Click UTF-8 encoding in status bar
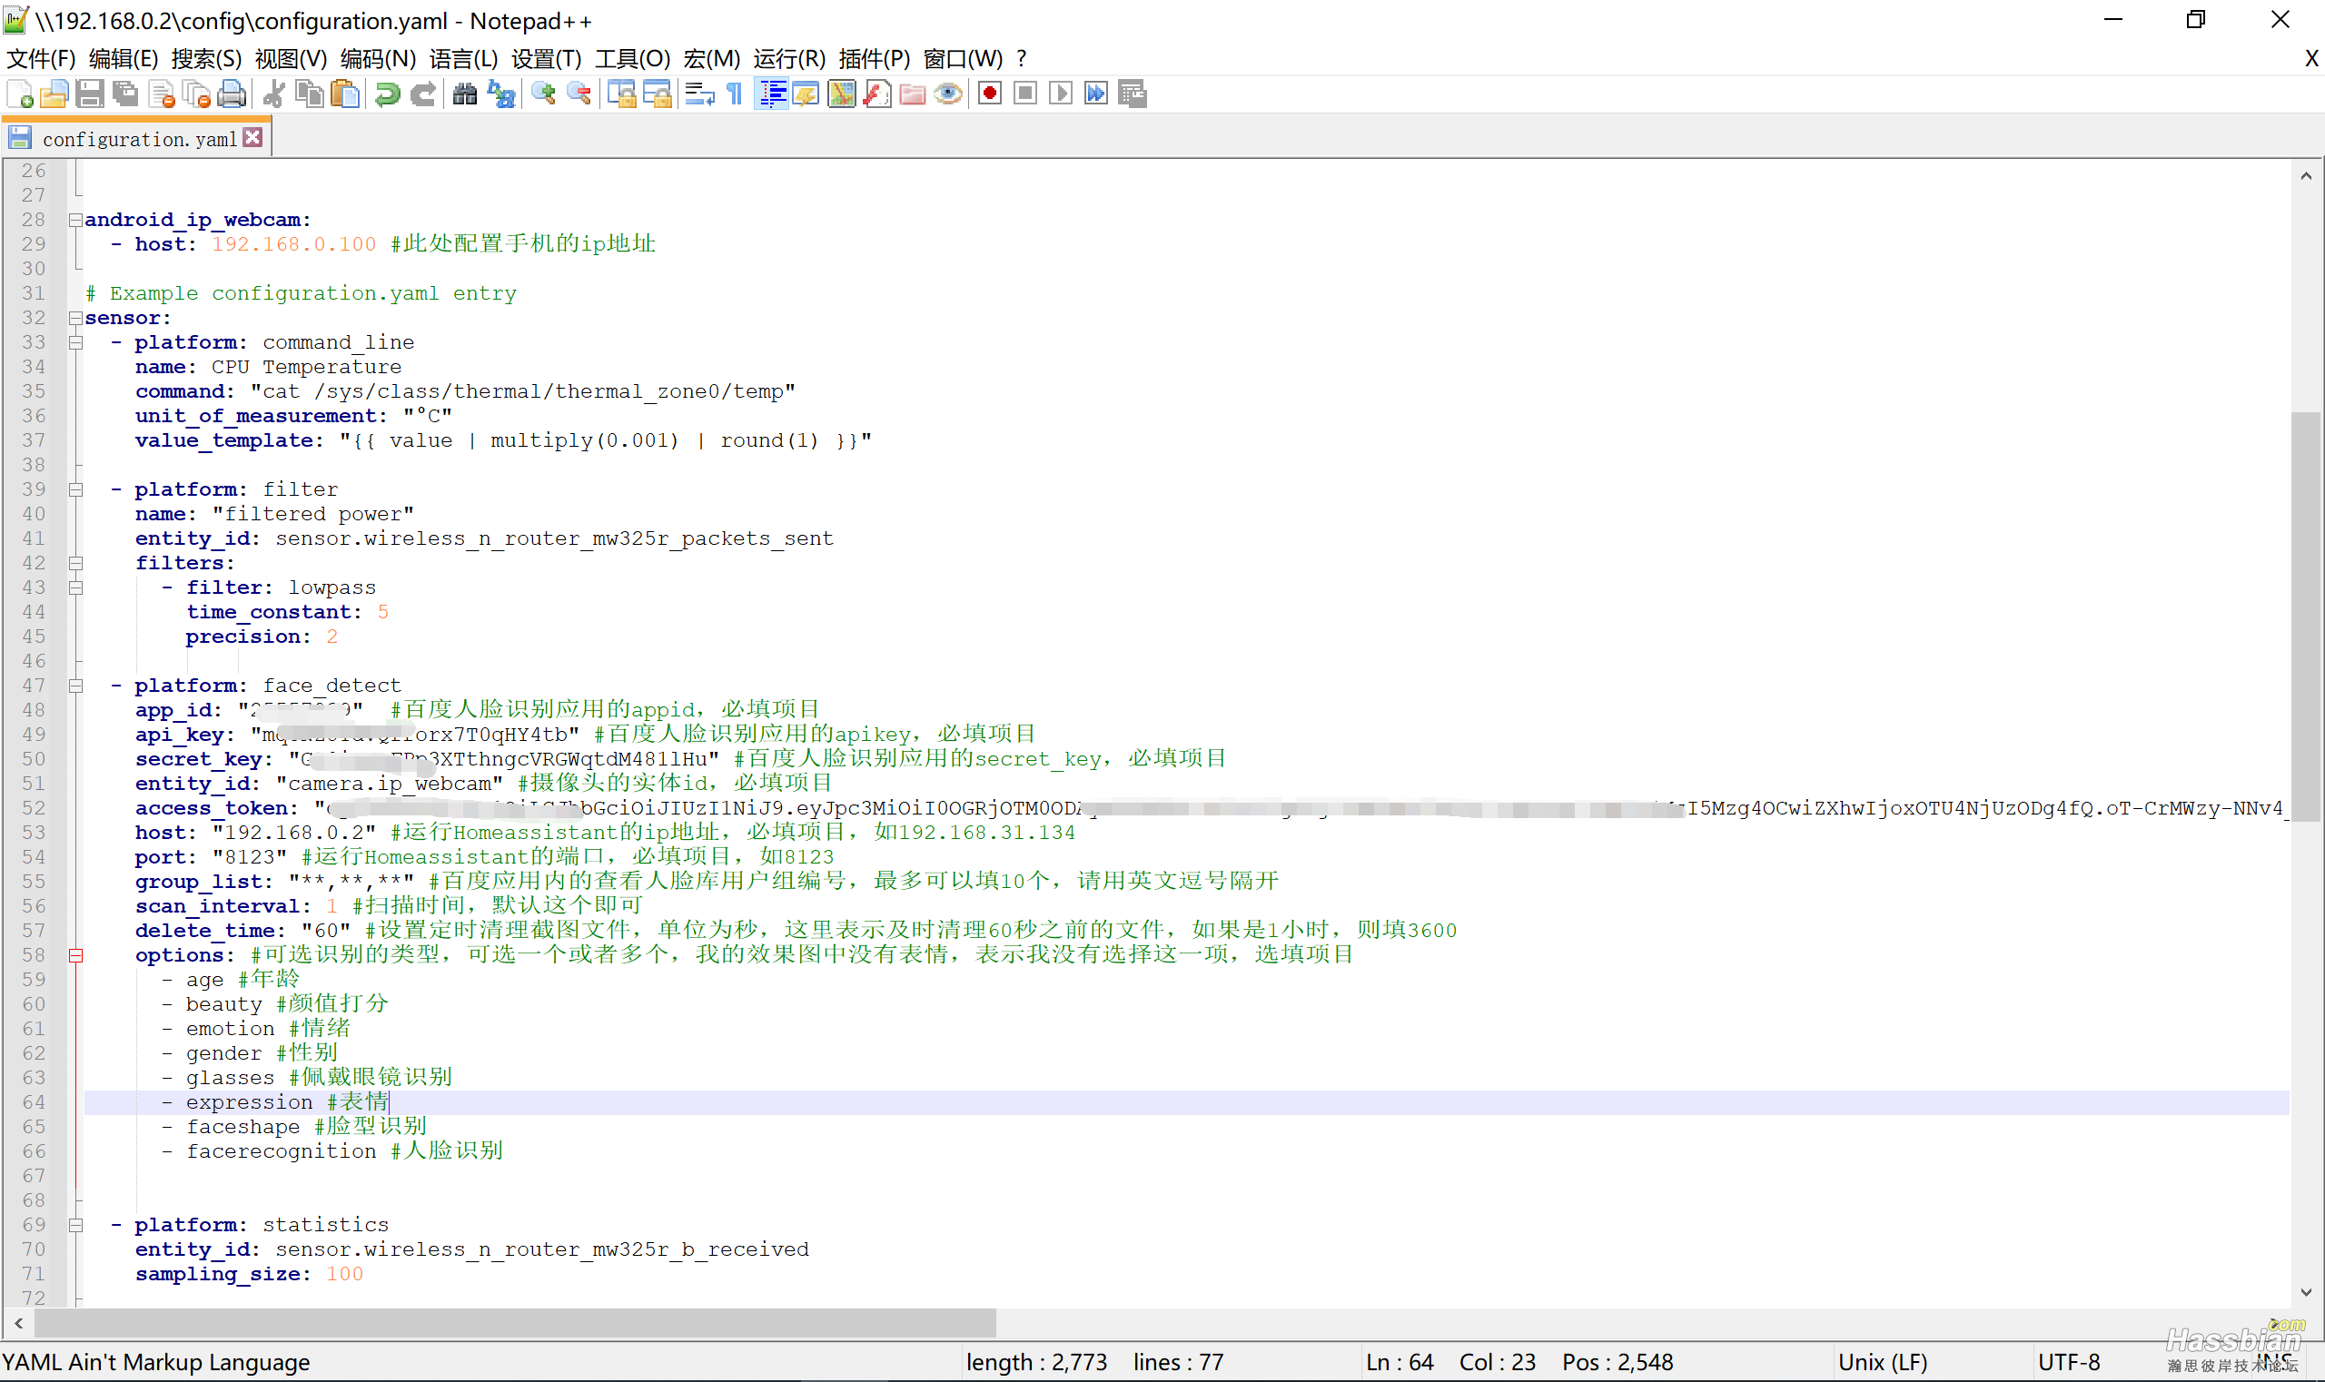The height and width of the screenshot is (1382, 2325). click(x=2069, y=1362)
